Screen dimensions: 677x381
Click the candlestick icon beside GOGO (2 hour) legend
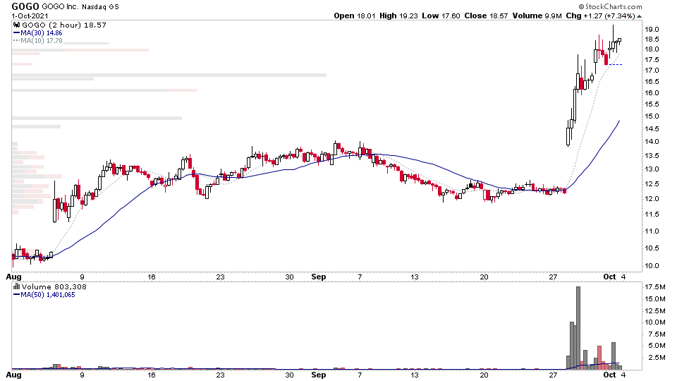click(16, 25)
